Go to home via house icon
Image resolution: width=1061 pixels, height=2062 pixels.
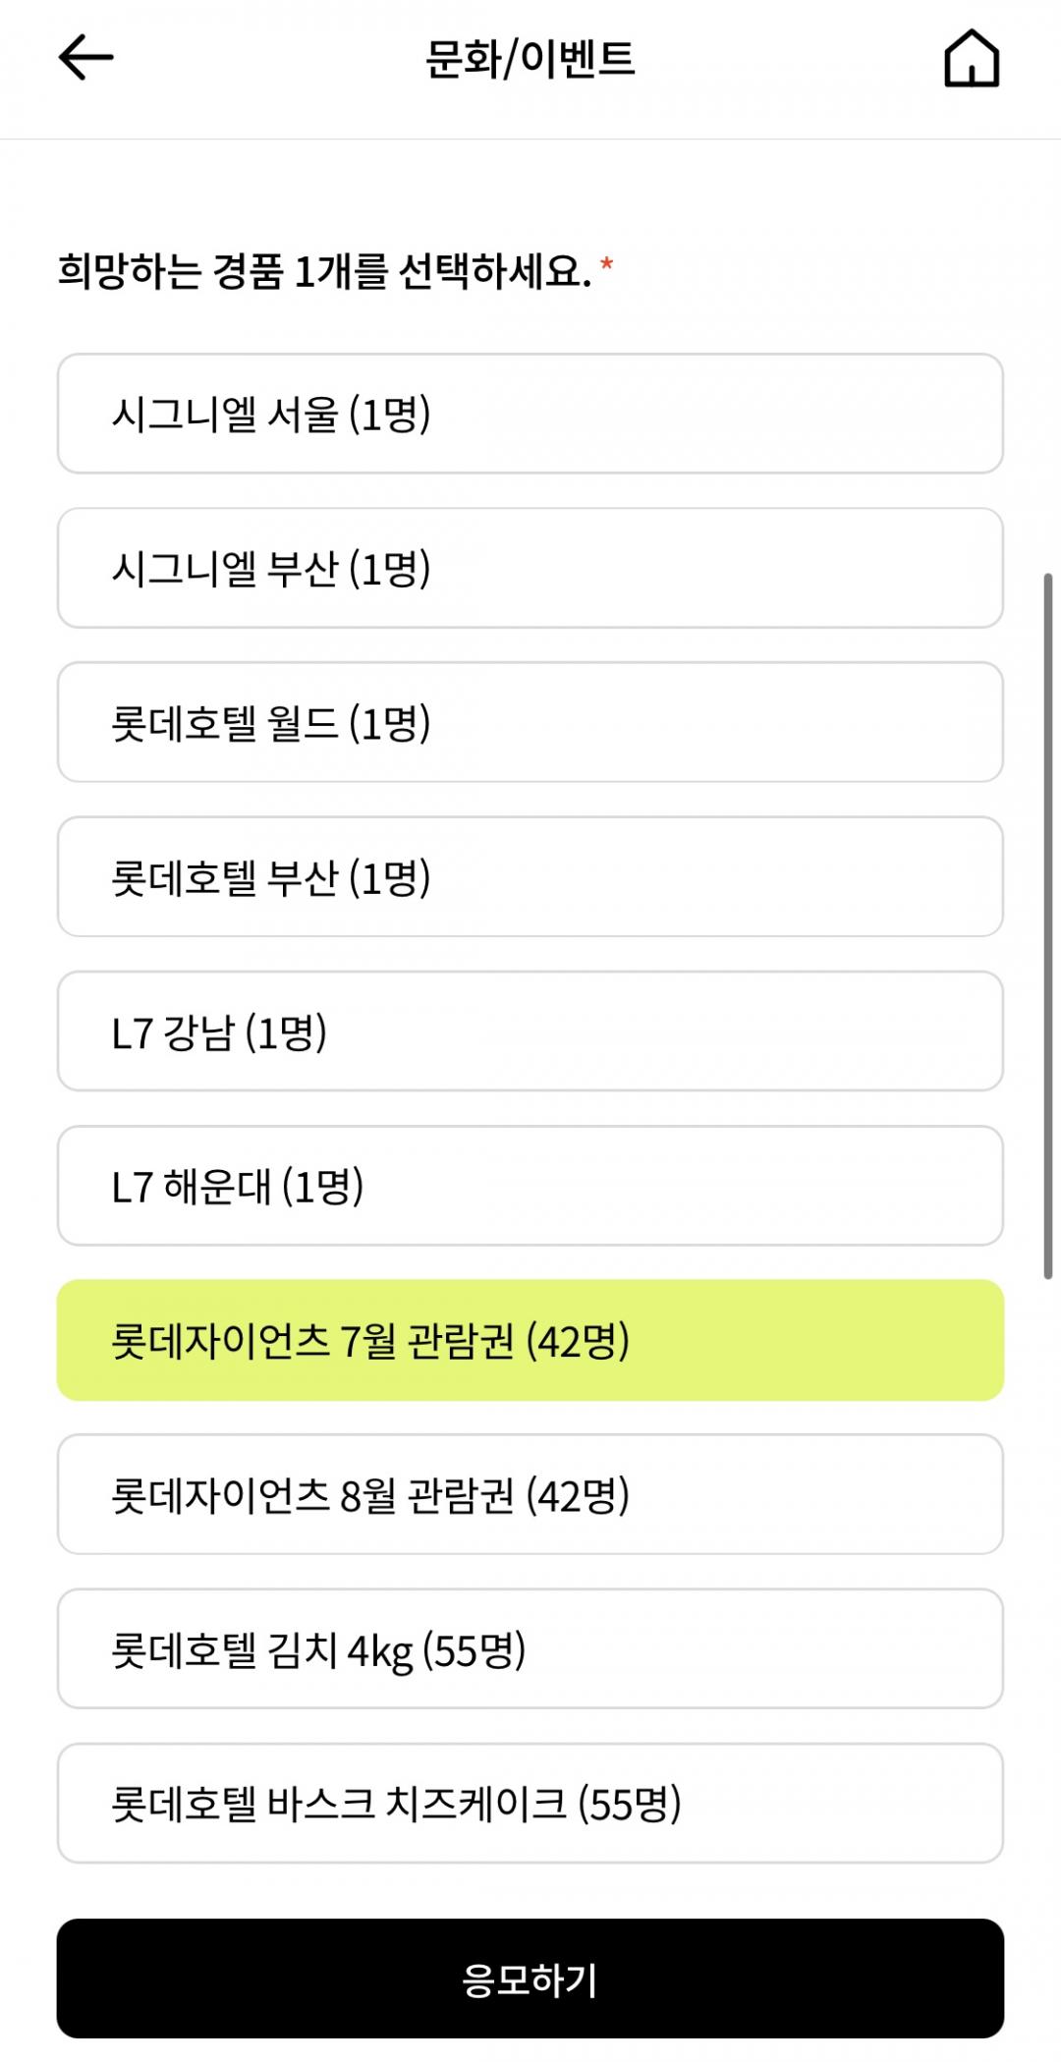[x=971, y=59]
